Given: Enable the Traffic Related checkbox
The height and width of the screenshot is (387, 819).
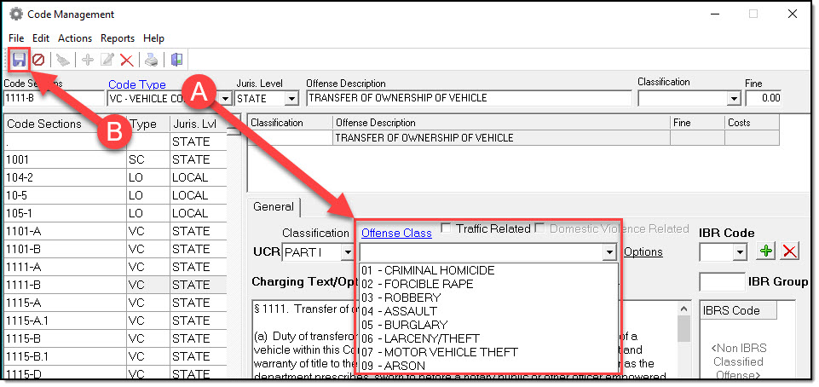Looking at the screenshot, I should point(446,228).
